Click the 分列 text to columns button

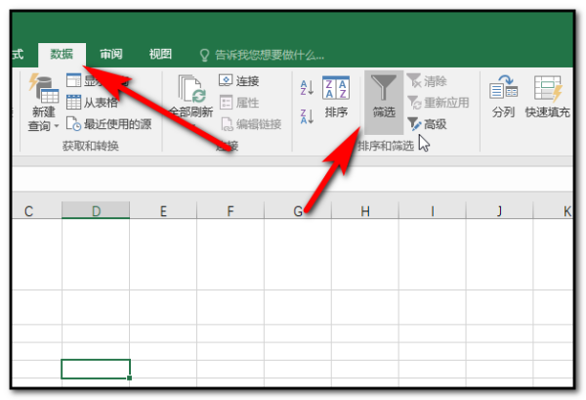click(x=503, y=97)
